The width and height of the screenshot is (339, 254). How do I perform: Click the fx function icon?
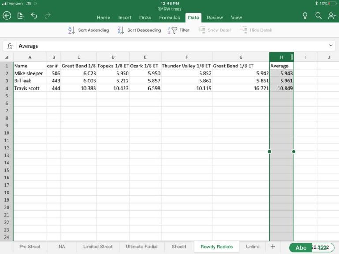(x=10, y=46)
